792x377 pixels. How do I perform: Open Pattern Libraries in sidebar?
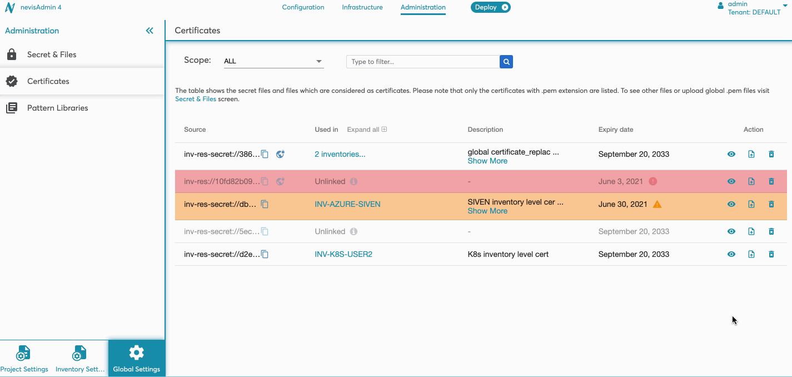coord(57,108)
